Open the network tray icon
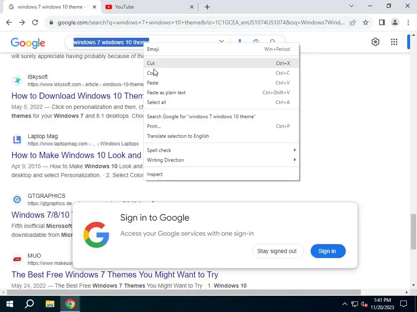Image resolution: width=417 pixels, height=312 pixels. click(x=355, y=304)
